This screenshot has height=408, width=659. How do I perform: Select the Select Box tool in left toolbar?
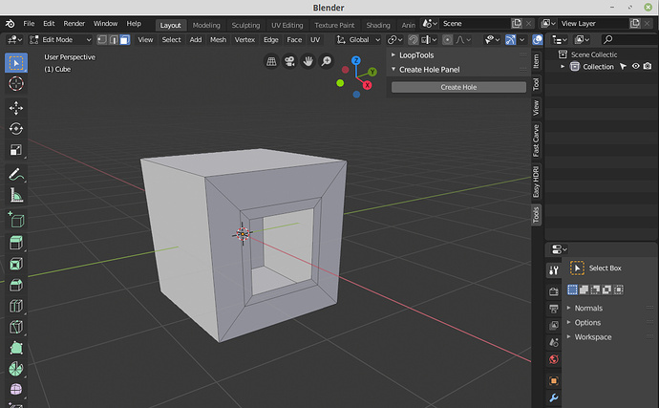[x=16, y=63]
